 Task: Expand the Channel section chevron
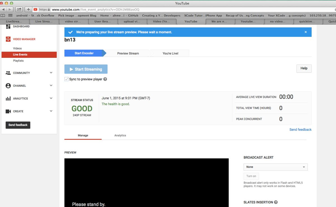[x=51, y=86]
